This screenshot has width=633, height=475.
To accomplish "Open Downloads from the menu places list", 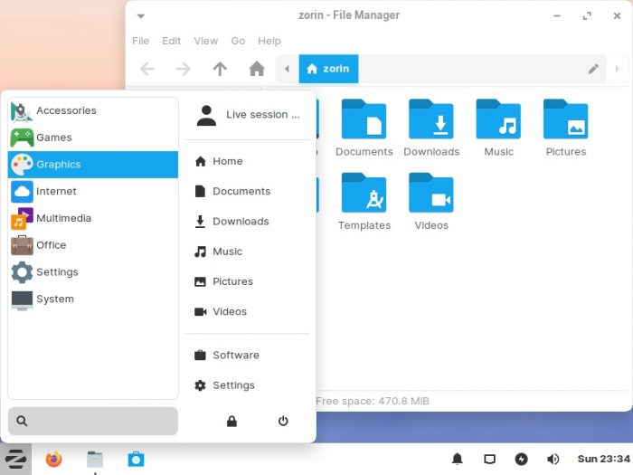I will pyautogui.click(x=240, y=222).
